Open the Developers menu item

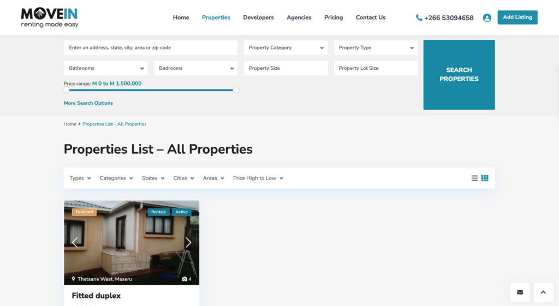[258, 17]
